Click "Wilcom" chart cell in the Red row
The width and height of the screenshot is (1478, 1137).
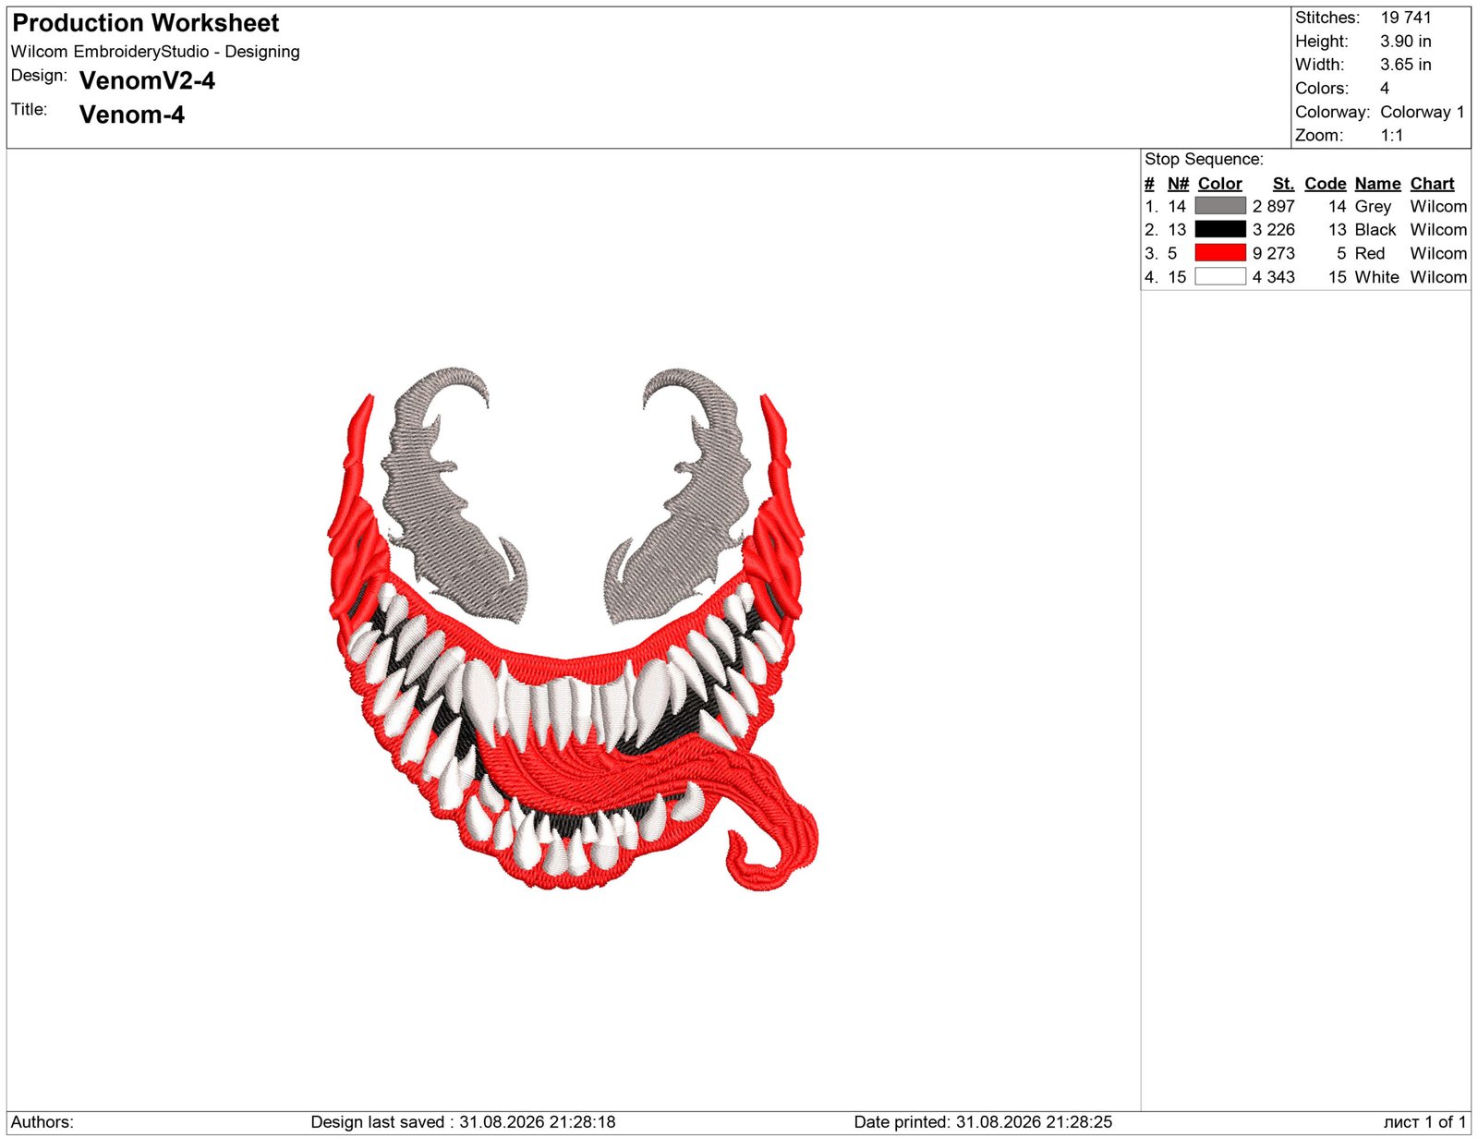(1438, 254)
